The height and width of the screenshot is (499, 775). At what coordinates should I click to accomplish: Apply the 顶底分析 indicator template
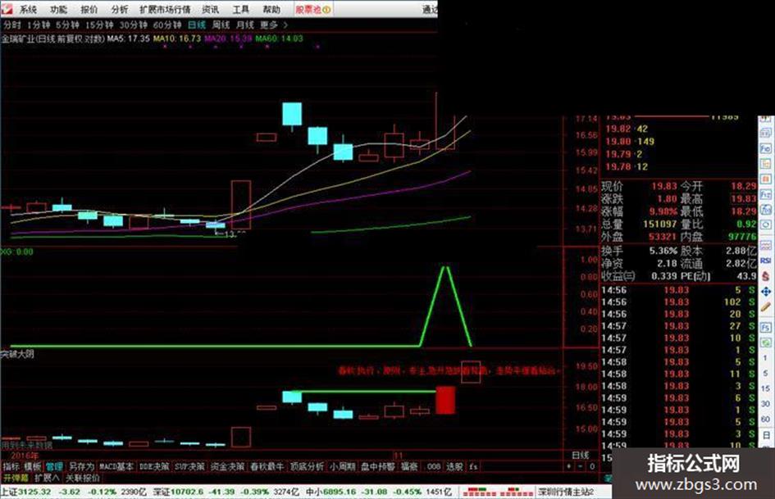pyautogui.click(x=307, y=466)
